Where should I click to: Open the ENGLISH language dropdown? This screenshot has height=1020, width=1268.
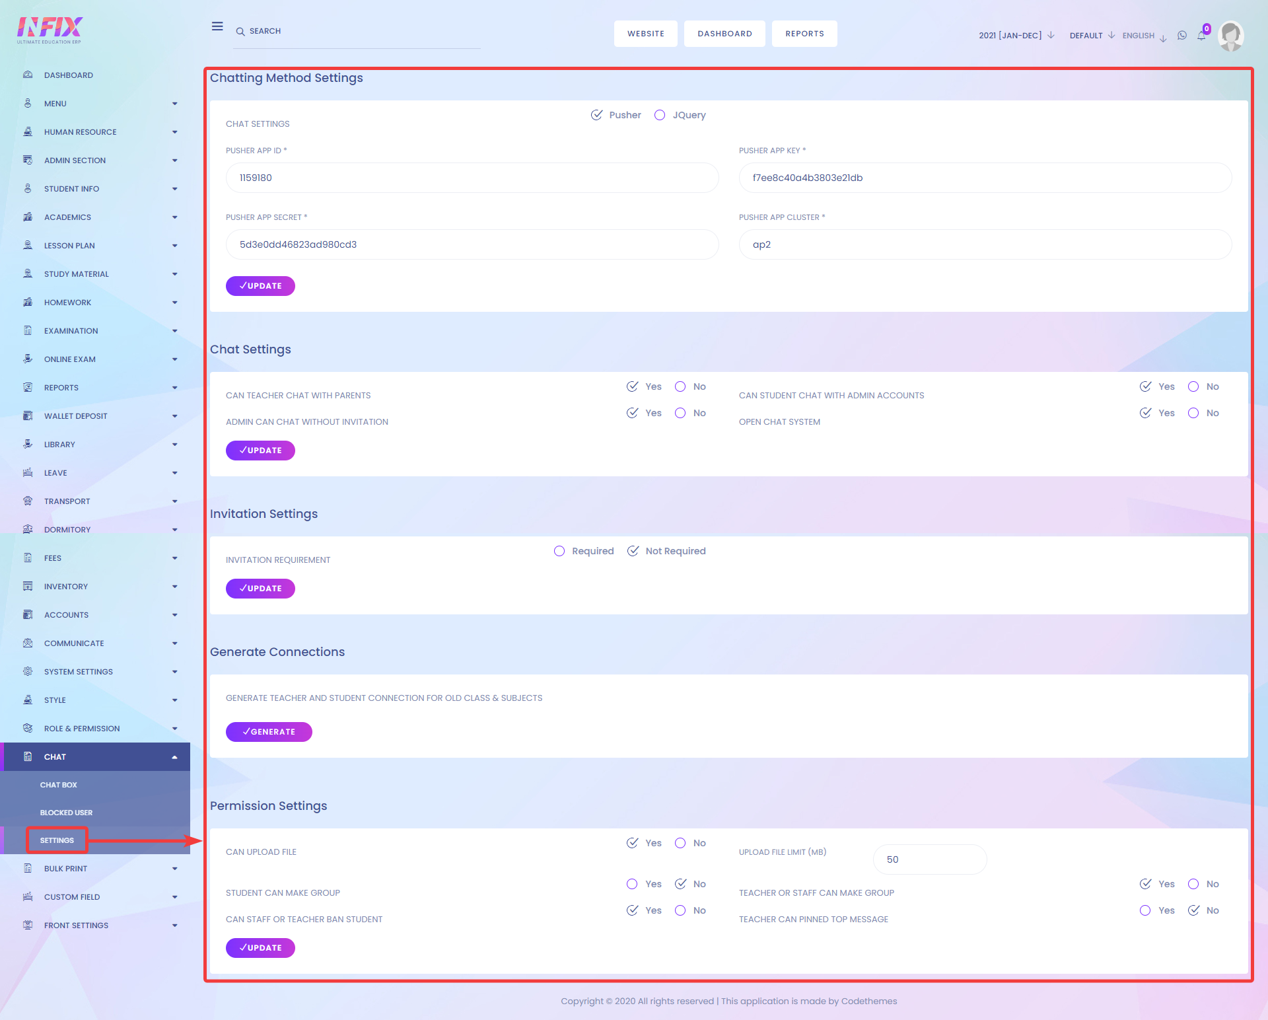tap(1145, 36)
